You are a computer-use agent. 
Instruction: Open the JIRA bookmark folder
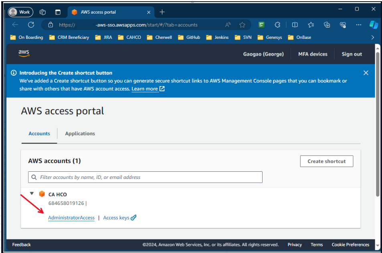pyautogui.click(x=104, y=37)
